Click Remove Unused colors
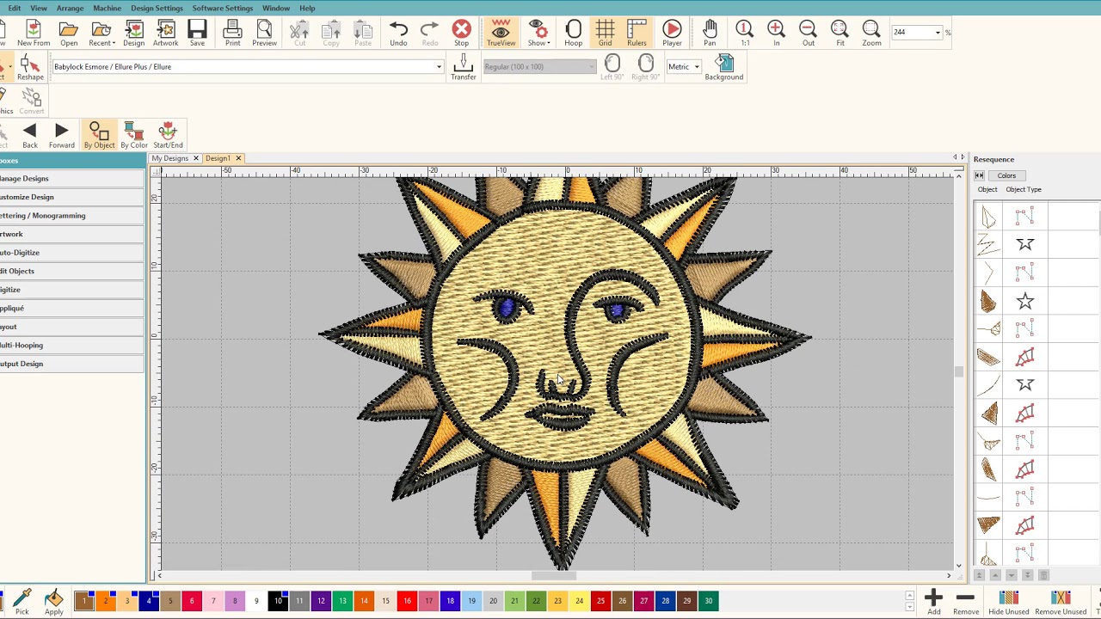The height and width of the screenshot is (619, 1101). tap(1061, 602)
